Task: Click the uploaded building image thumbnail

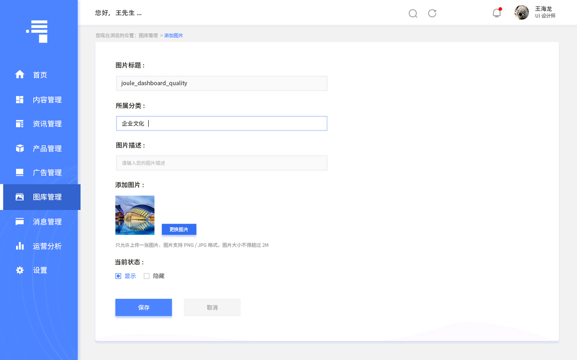Action: (x=135, y=215)
